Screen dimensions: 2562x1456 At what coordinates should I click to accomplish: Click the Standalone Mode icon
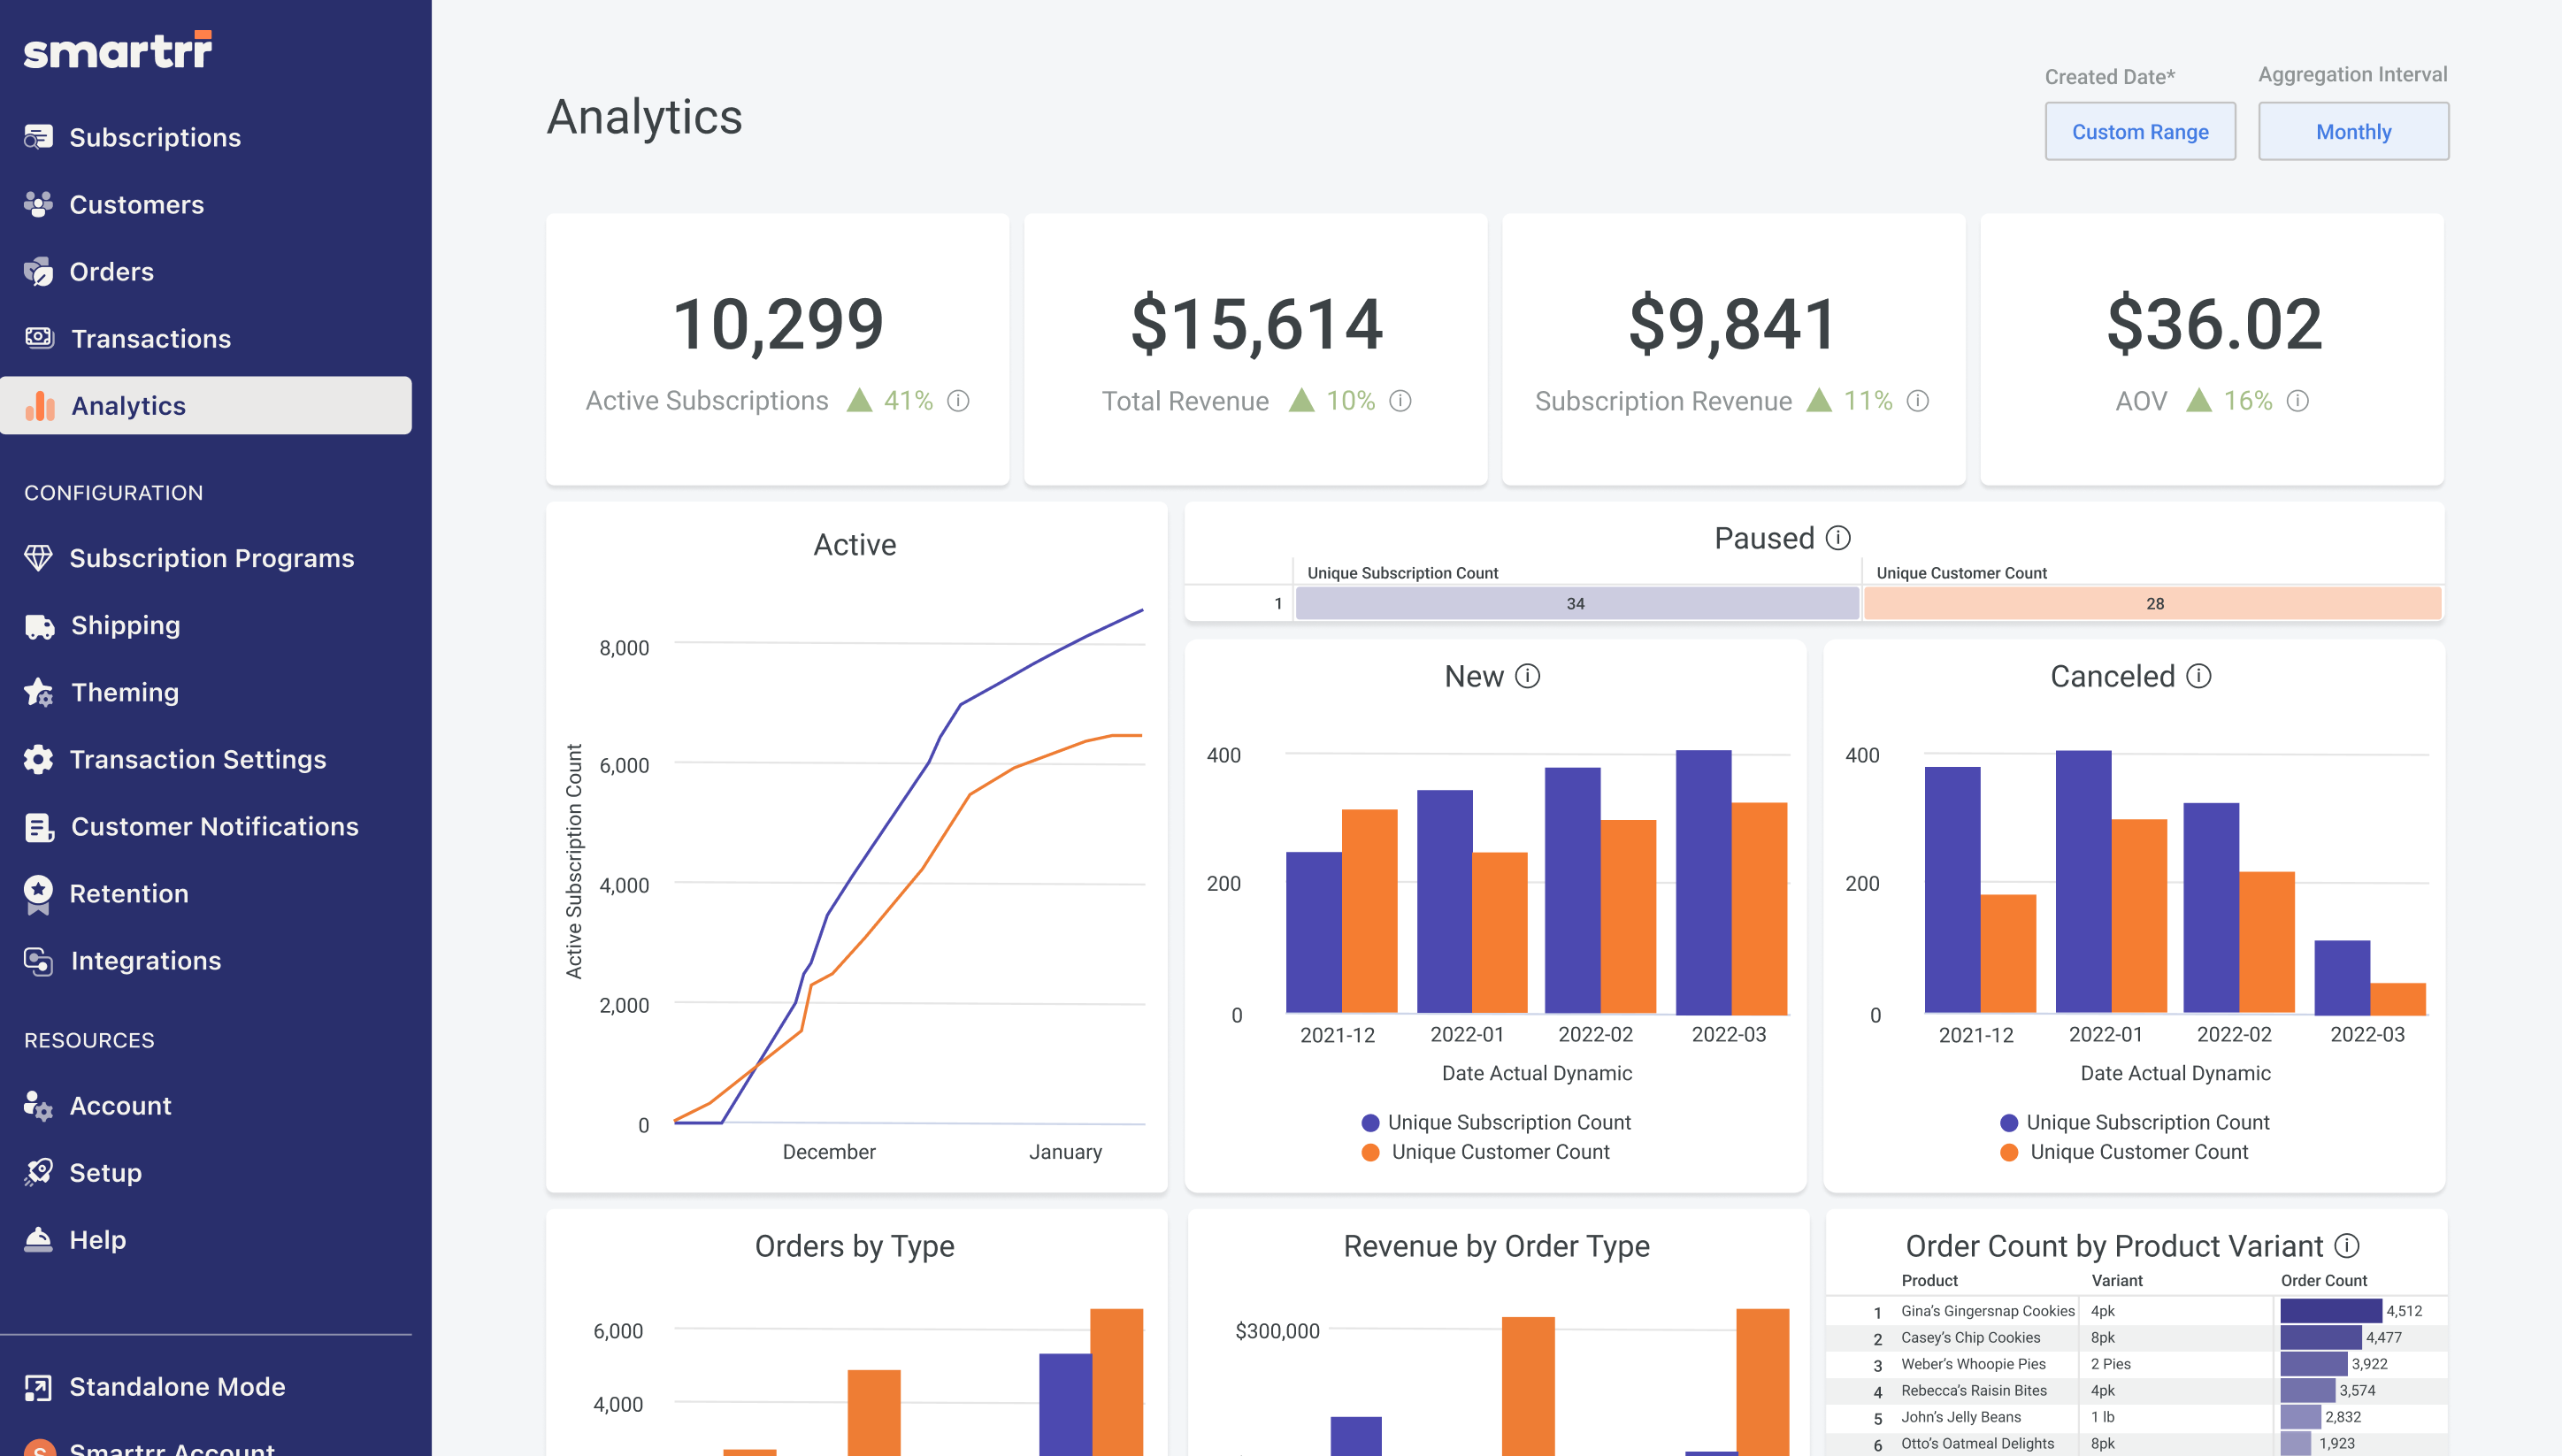tap(38, 1387)
